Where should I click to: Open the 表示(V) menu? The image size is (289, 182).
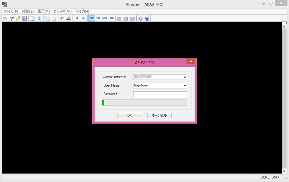tap(44, 12)
